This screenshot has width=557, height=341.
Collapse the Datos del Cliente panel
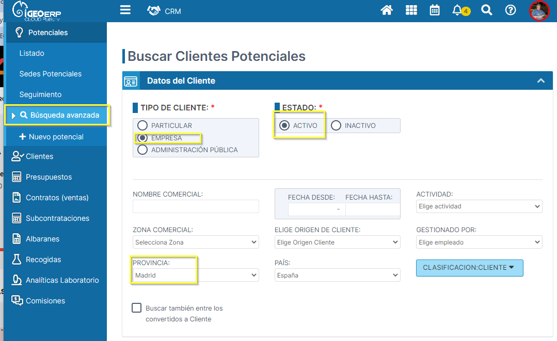(x=540, y=80)
